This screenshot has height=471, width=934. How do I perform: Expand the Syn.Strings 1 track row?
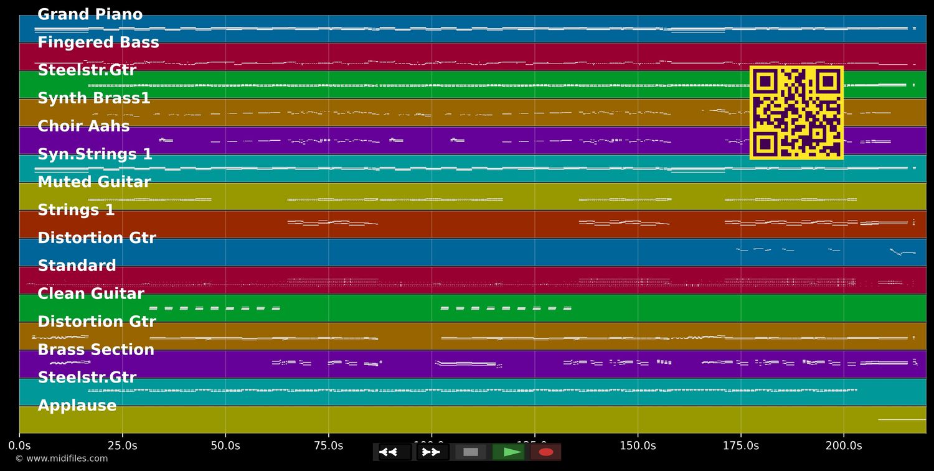coord(95,154)
